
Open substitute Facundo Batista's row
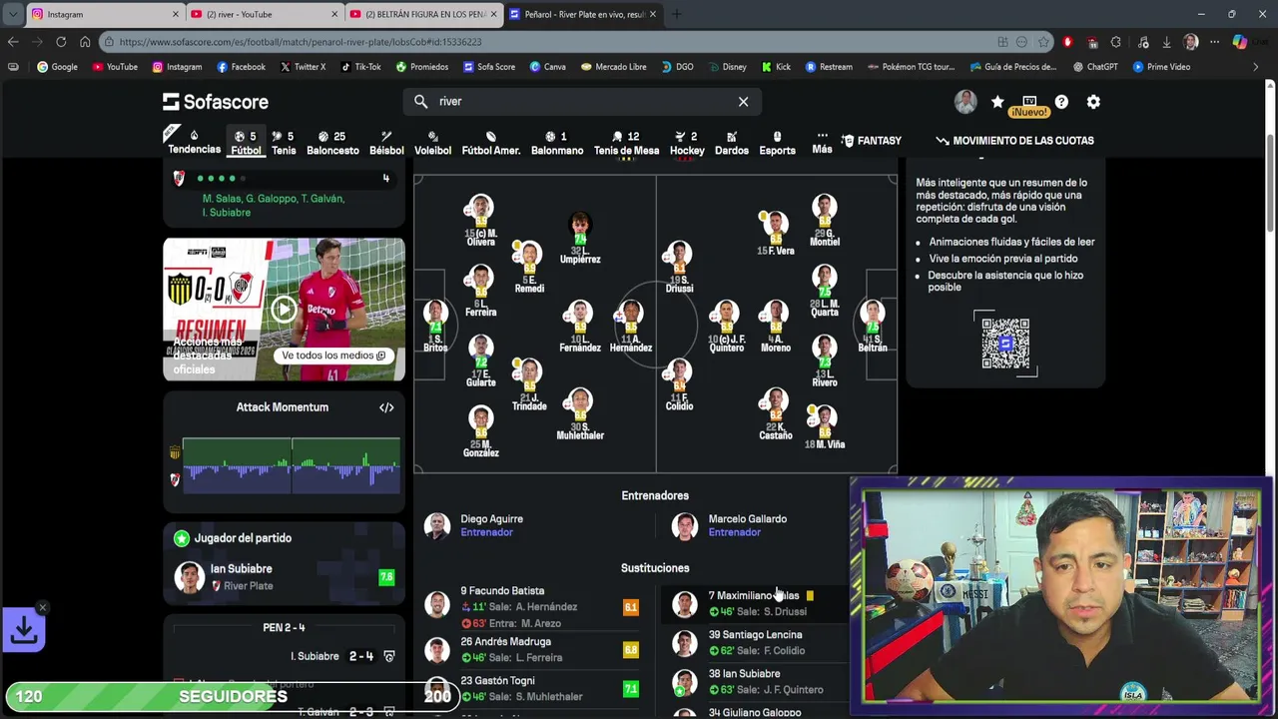tap(531, 607)
